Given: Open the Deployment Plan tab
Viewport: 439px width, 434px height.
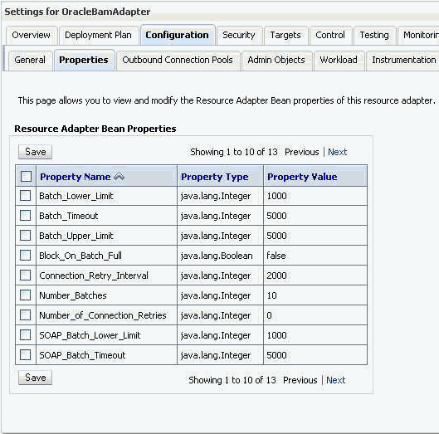Looking at the screenshot, I should click(x=98, y=36).
